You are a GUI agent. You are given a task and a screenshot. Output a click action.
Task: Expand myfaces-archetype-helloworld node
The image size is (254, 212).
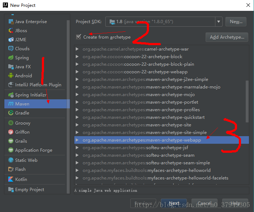click(77, 170)
